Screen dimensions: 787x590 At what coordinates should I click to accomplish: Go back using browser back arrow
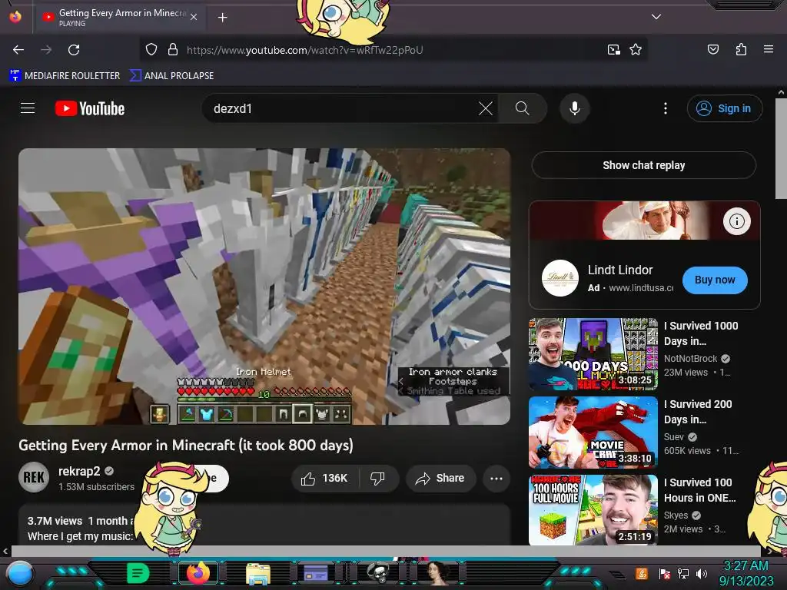click(18, 50)
